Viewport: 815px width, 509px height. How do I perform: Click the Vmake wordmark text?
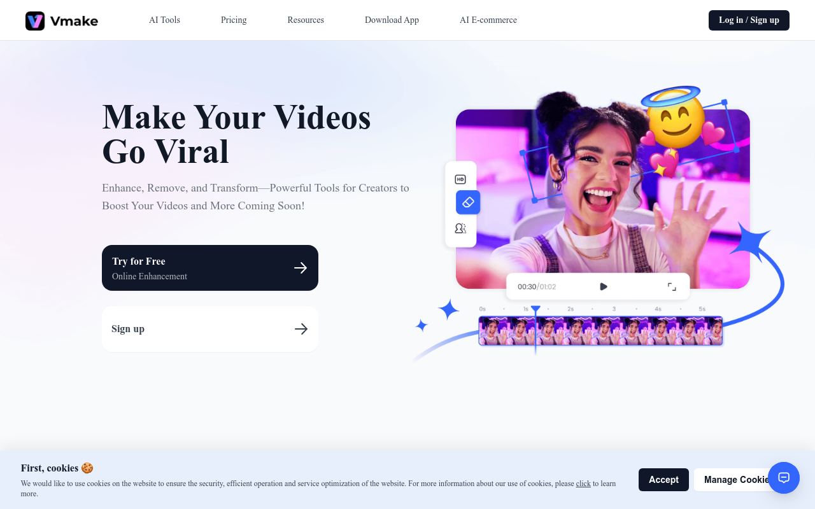pos(74,21)
